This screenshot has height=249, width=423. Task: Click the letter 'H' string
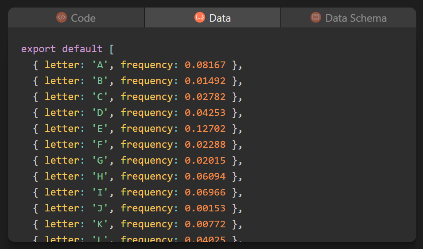(100, 176)
